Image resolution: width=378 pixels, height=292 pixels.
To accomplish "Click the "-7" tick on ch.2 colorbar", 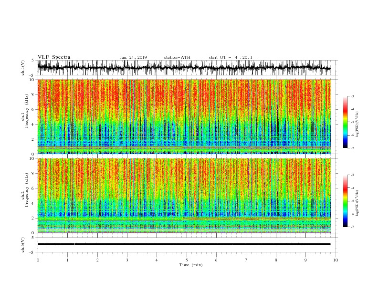I will (352, 227).
